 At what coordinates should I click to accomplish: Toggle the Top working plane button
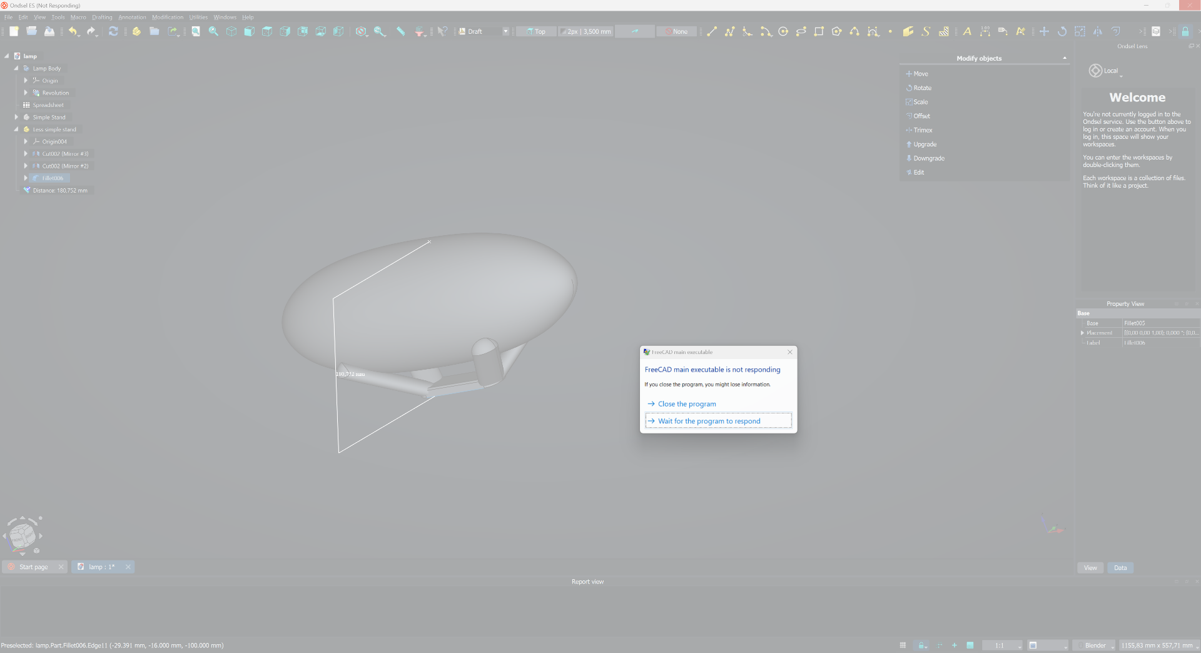tap(536, 31)
